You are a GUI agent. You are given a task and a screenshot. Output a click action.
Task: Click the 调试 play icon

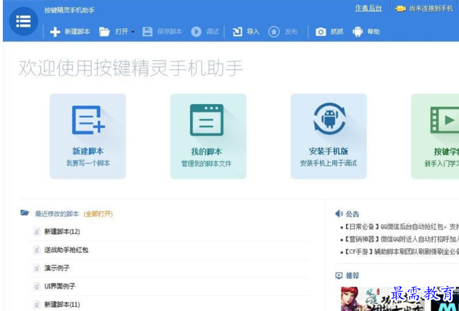(196, 31)
